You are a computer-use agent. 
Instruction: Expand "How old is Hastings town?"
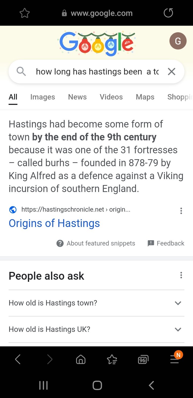click(x=96, y=303)
